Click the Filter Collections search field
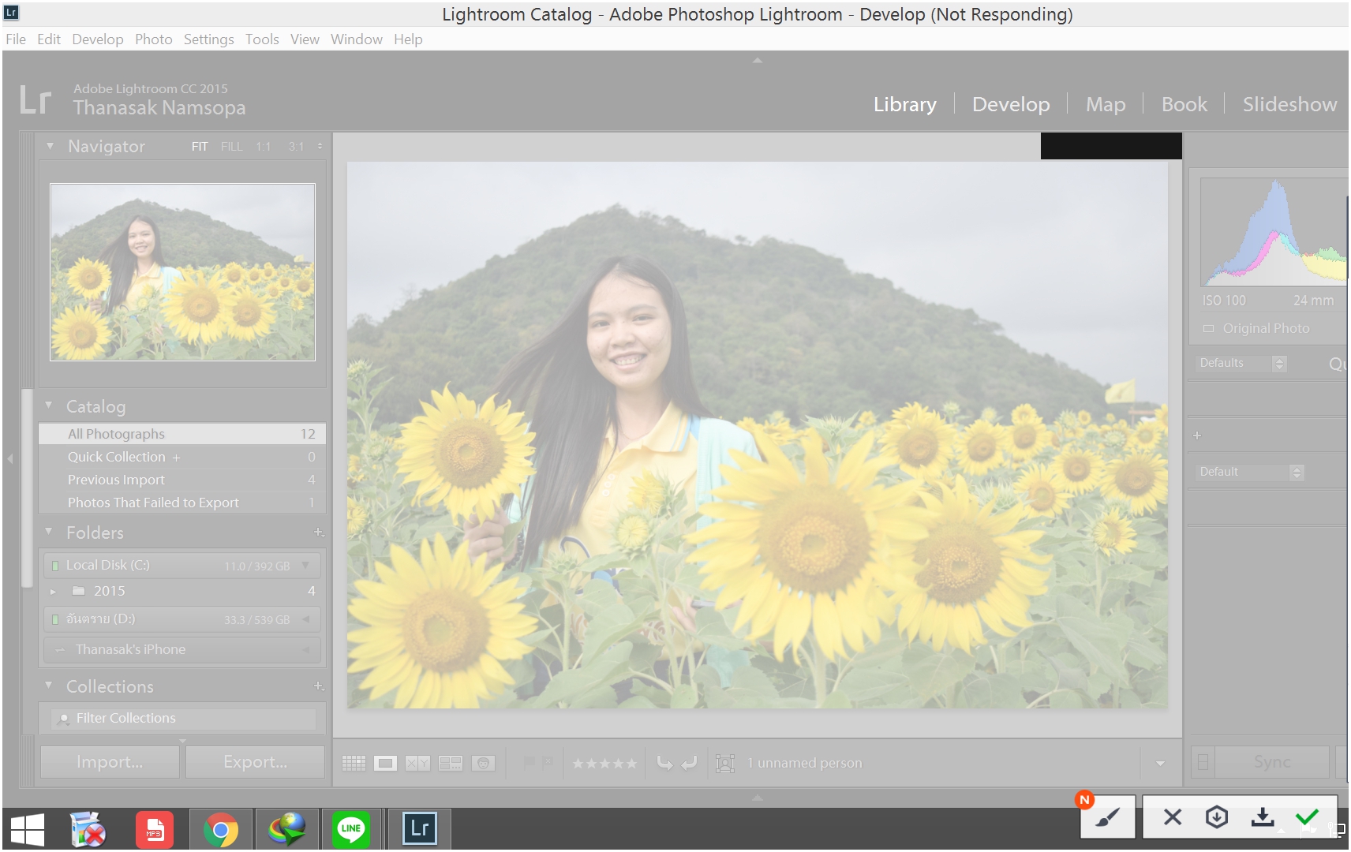 (x=184, y=718)
